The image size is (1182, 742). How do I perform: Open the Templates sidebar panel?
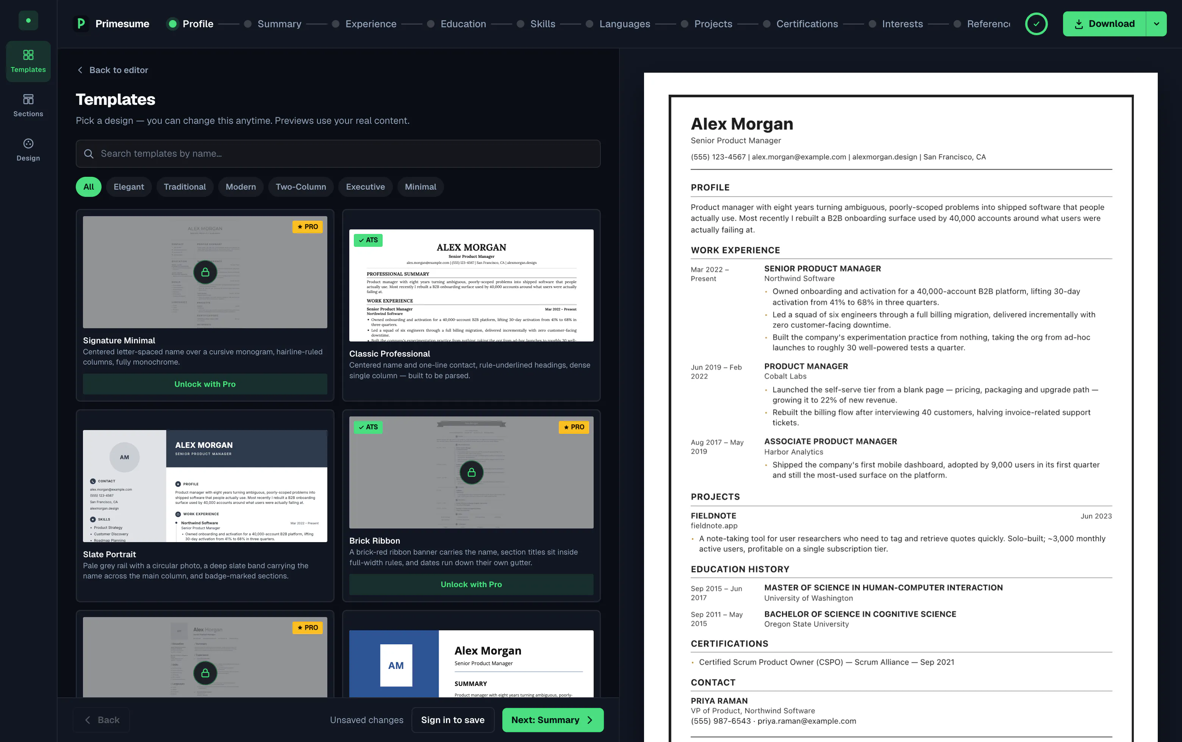28,61
